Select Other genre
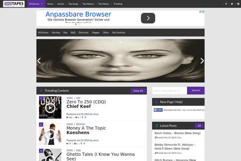Image resolution: width=241 pixels, height=161 pixels. pos(106,33)
